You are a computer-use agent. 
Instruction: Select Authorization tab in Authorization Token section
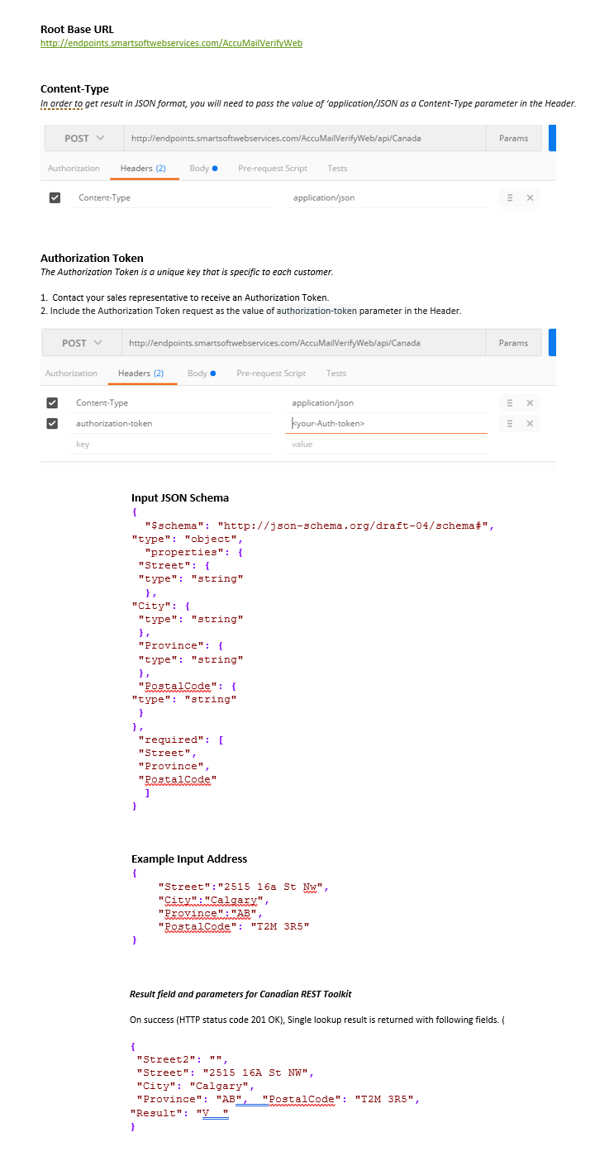click(x=71, y=373)
